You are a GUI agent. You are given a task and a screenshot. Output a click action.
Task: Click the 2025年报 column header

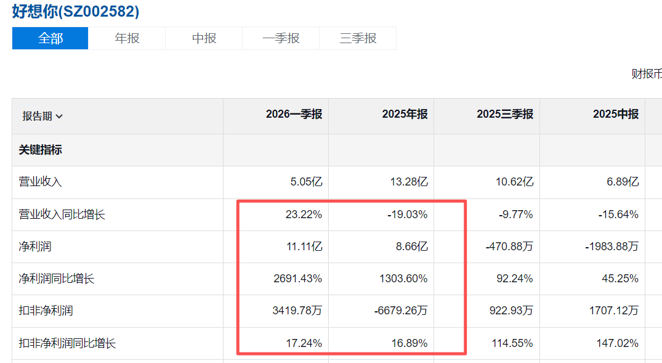[x=405, y=114]
